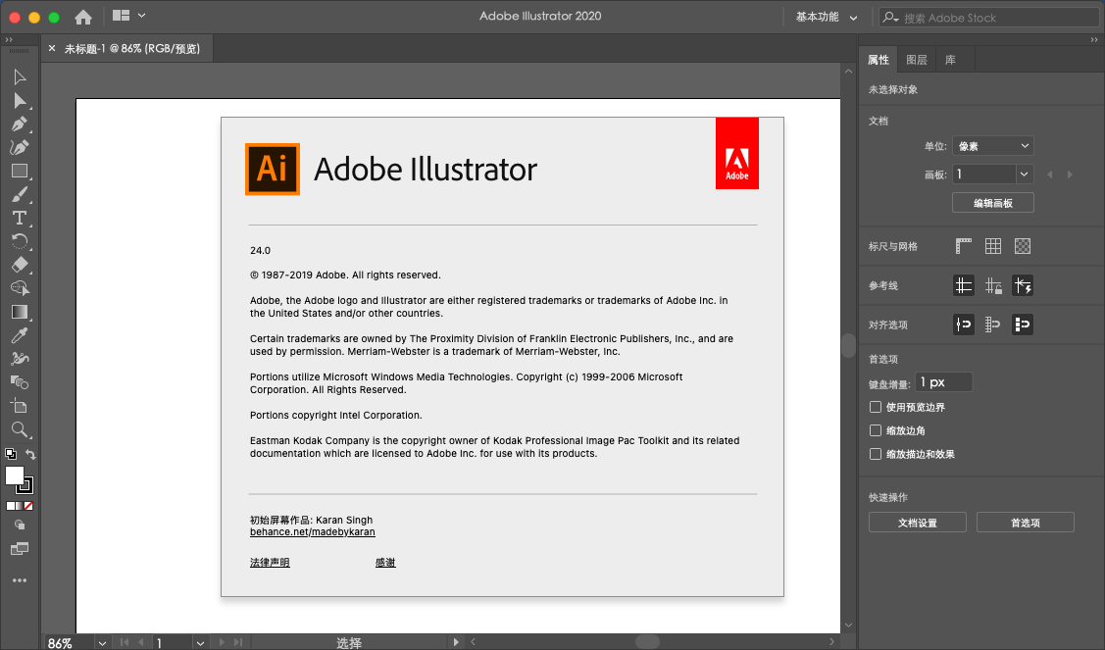
Task: Click the white Fill color swatch
Action: point(14,475)
